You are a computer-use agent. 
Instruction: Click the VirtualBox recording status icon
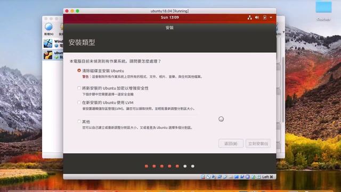[x=242, y=177]
